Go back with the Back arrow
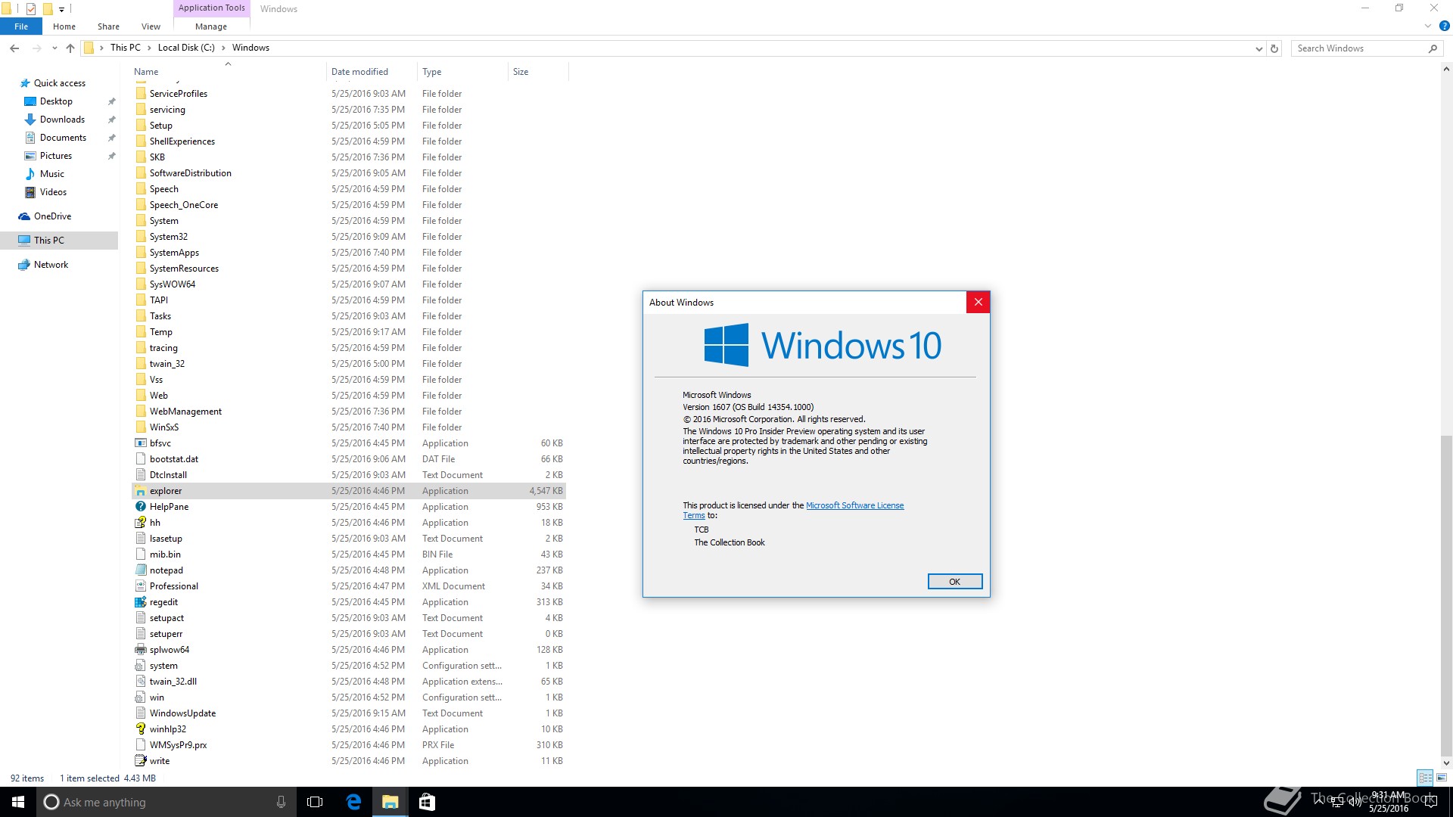Image resolution: width=1453 pixels, height=817 pixels. tap(14, 48)
